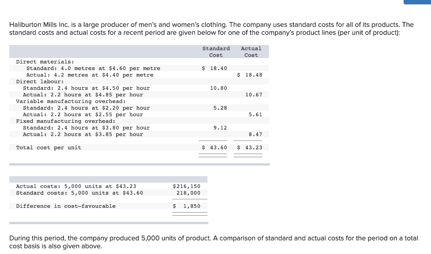Click the 'Direct materials:' row label

tap(45, 62)
